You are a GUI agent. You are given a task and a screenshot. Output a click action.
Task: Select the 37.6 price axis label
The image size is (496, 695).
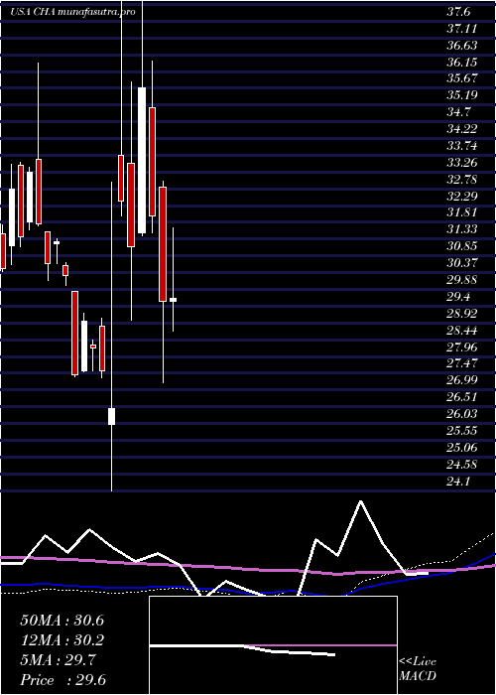tap(458, 12)
